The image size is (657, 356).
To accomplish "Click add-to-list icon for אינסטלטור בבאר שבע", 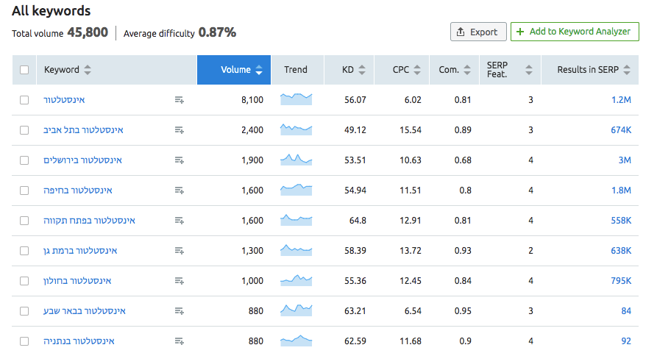I will tap(180, 311).
